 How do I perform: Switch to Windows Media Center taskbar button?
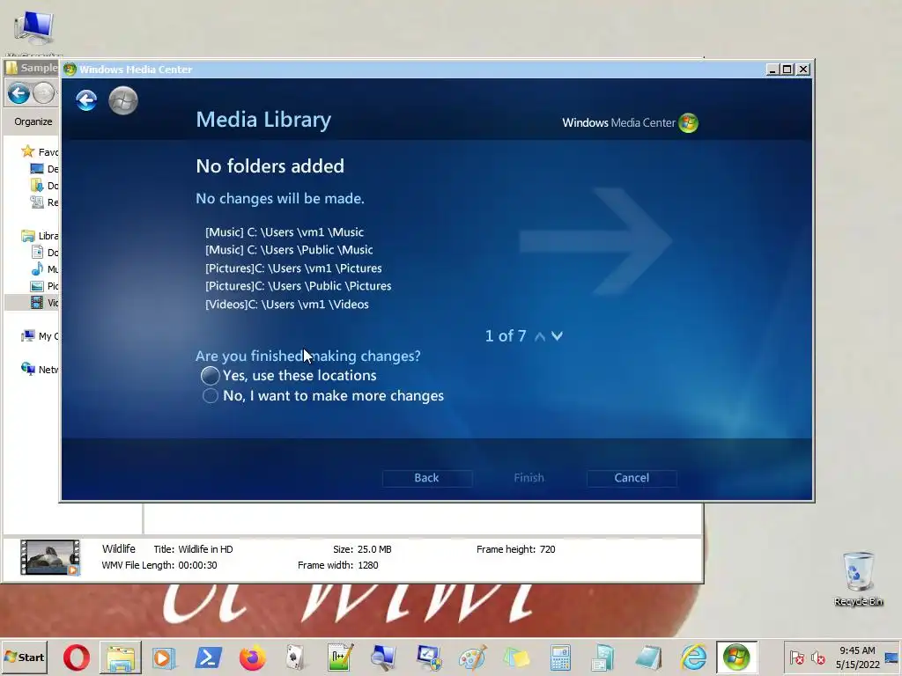(x=737, y=658)
